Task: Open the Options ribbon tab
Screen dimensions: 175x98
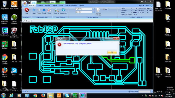Action: coord(81,6)
